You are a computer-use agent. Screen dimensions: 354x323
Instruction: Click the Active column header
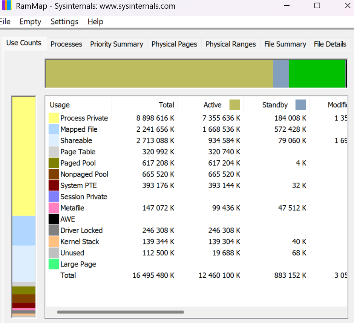tap(211, 105)
